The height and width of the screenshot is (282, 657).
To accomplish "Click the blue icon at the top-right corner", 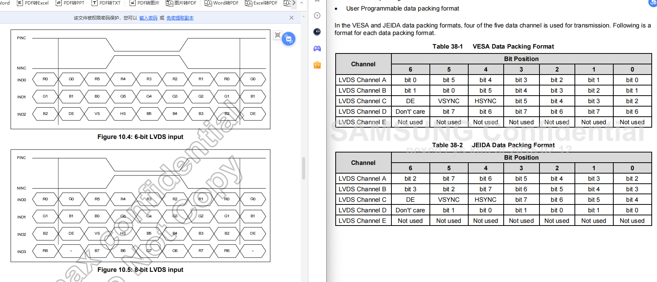I will point(652,3).
